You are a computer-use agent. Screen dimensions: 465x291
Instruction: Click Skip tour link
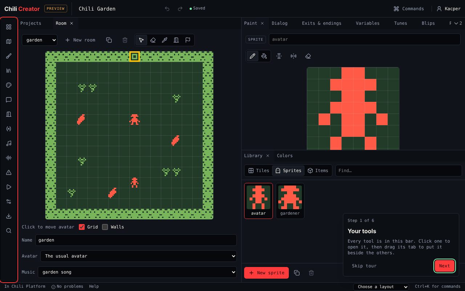coord(364,266)
